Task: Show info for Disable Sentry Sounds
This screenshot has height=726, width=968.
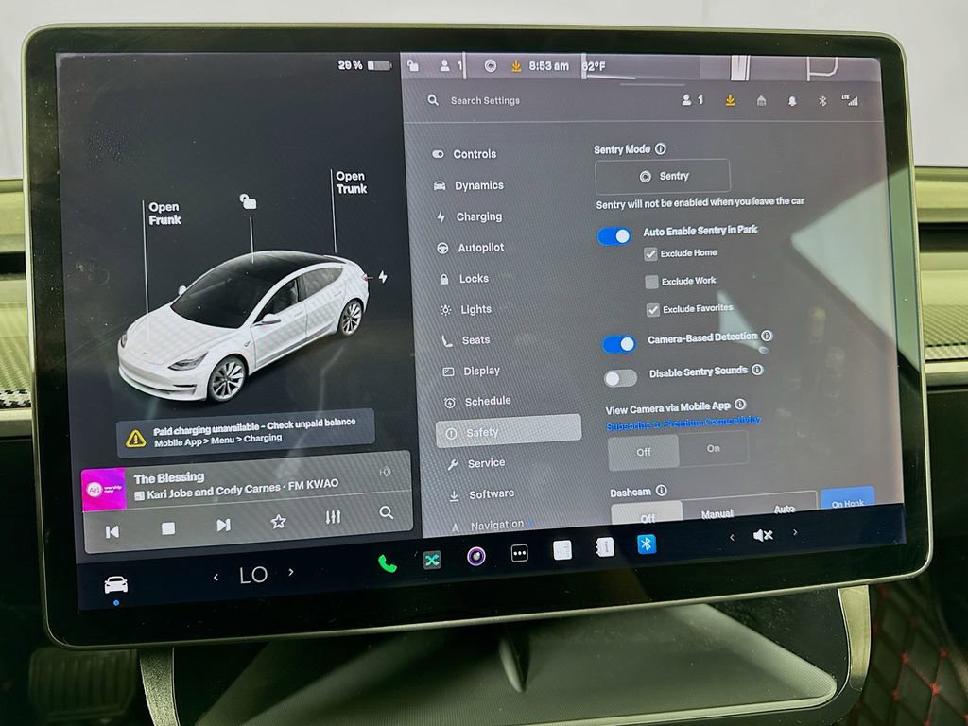Action: 757,370
